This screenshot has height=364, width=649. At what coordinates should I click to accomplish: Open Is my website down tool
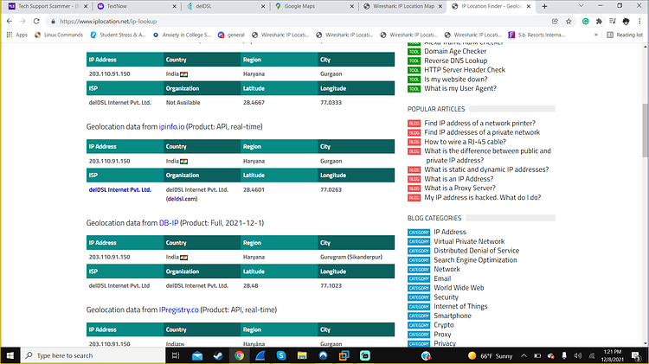pyautogui.click(x=456, y=79)
